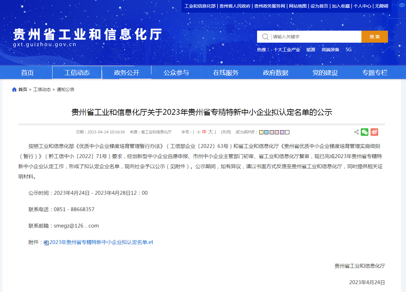Share via Weibo icon
Screen dimensions: 406x292
(x=374, y=132)
